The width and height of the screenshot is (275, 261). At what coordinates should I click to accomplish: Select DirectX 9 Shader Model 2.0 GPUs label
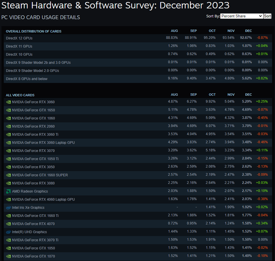tap(33, 70)
